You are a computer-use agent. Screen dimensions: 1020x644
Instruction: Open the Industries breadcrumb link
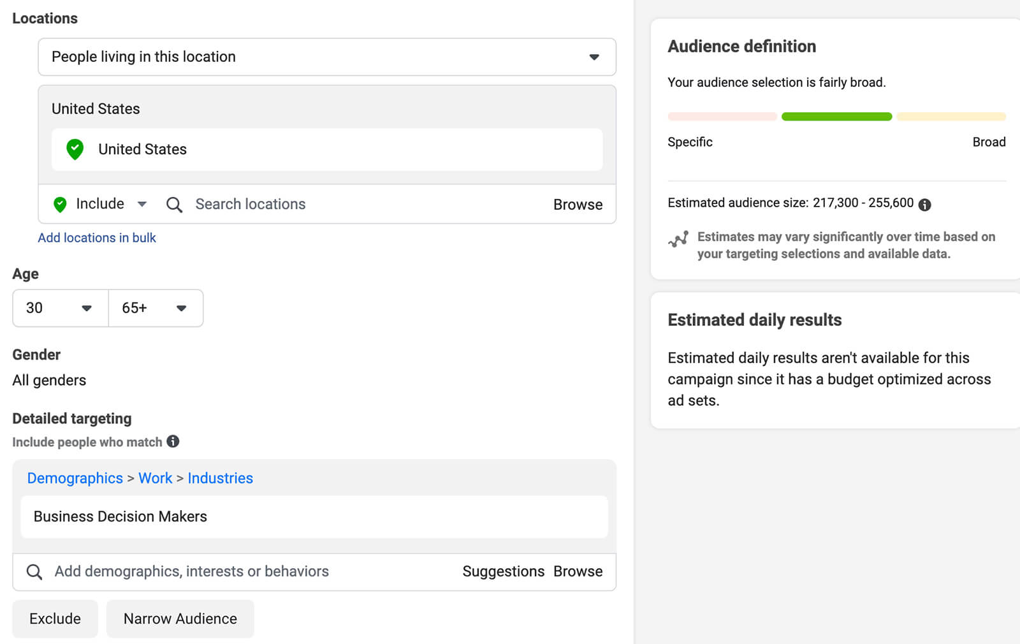tap(220, 478)
